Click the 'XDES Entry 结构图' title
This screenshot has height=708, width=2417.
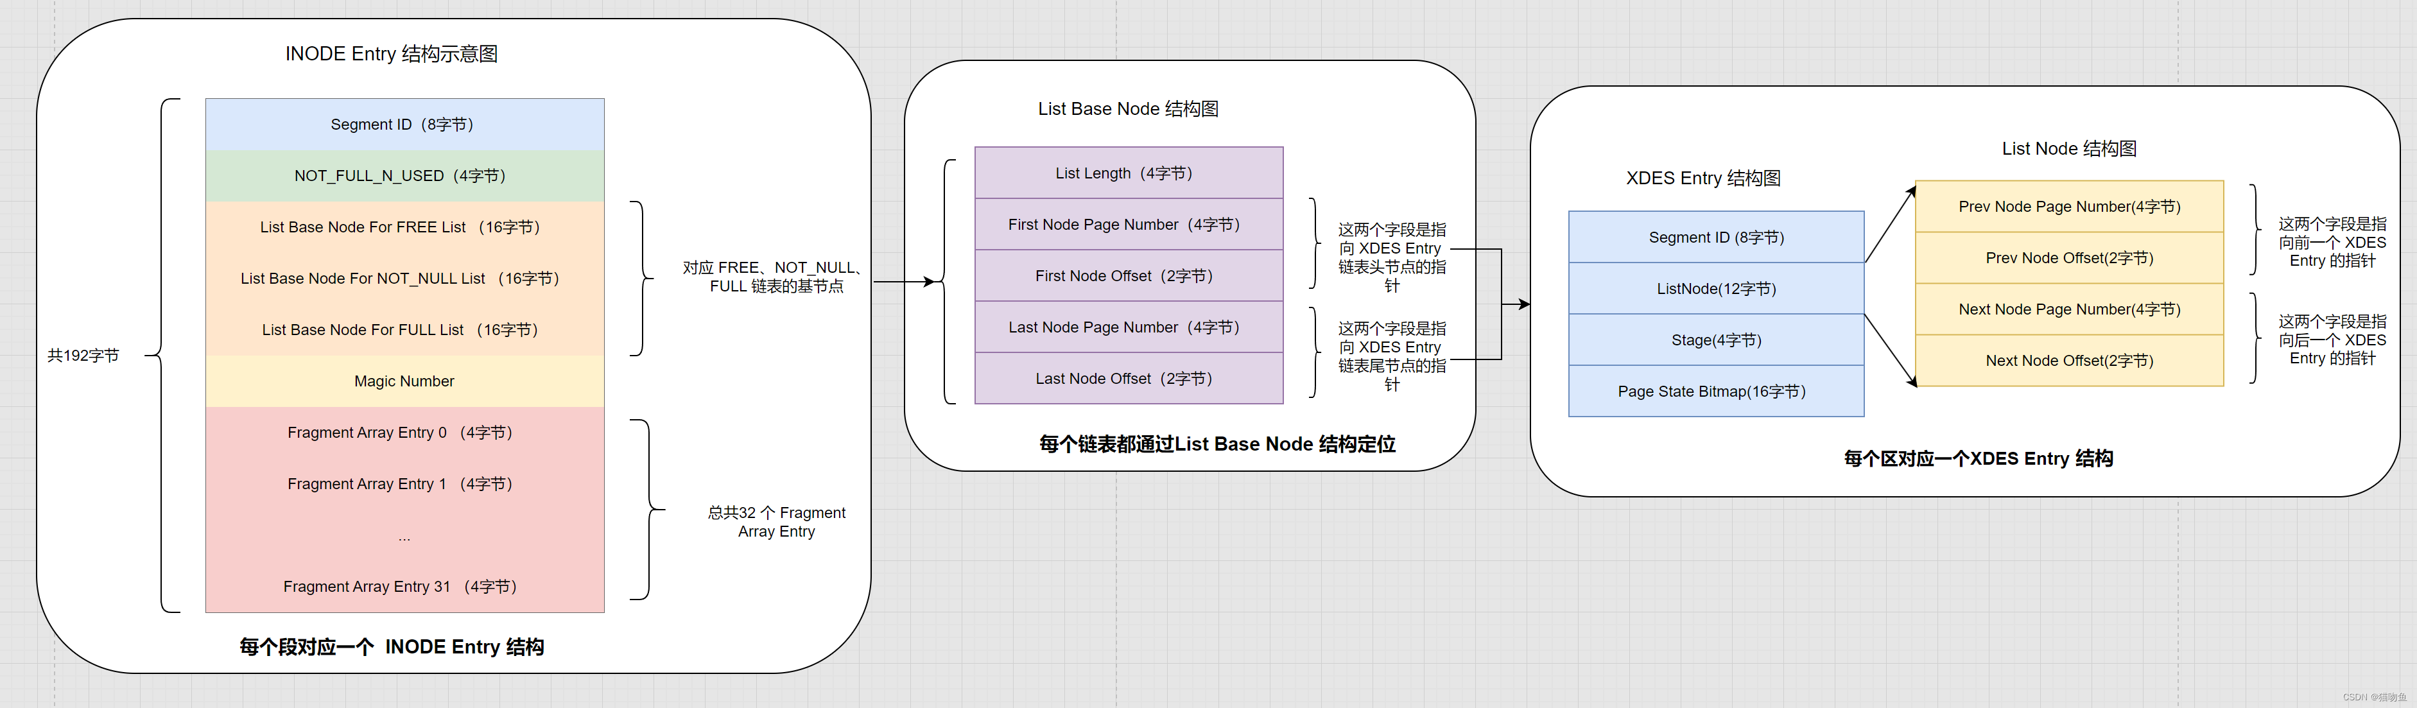pyautogui.click(x=1703, y=178)
